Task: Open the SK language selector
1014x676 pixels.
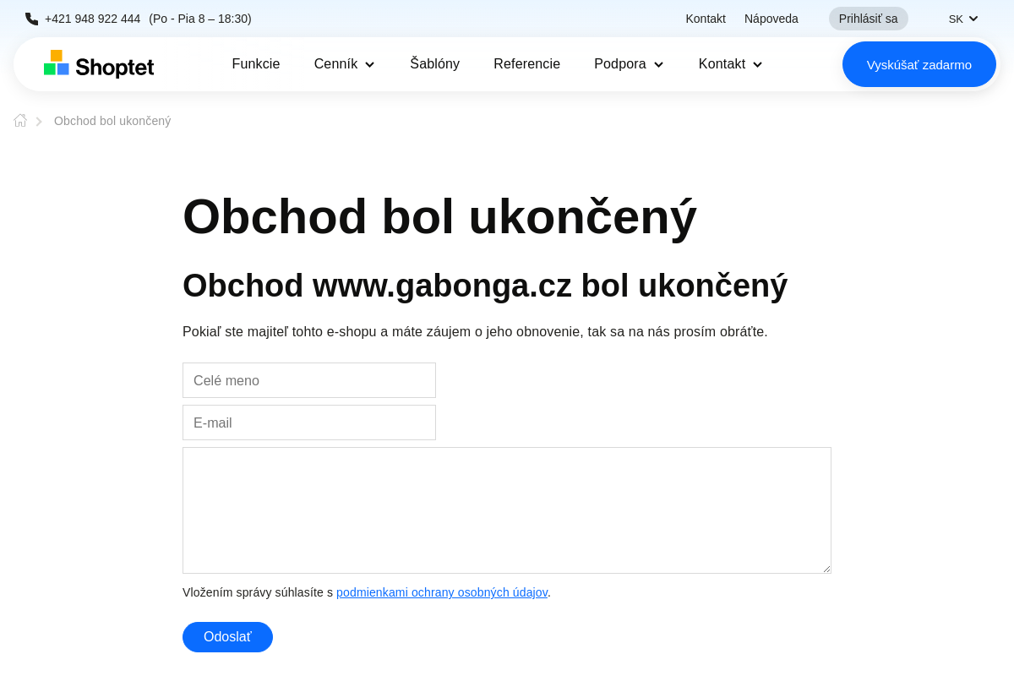Action: (962, 18)
